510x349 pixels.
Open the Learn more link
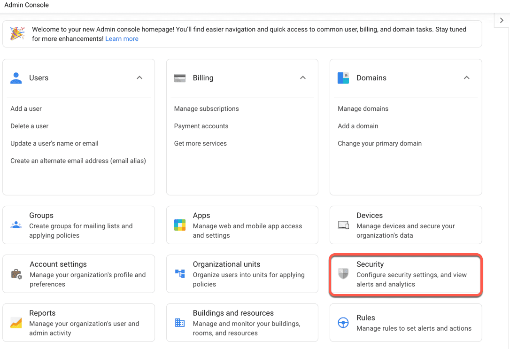click(x=122, y=39)
